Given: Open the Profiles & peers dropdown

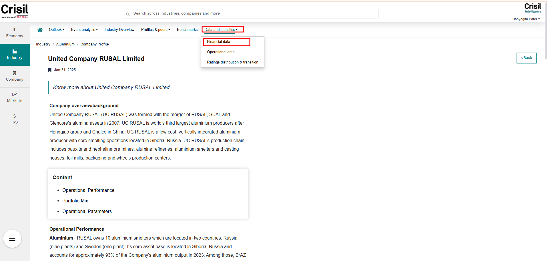Looking at the screenshot, I should tap(156, 30).
